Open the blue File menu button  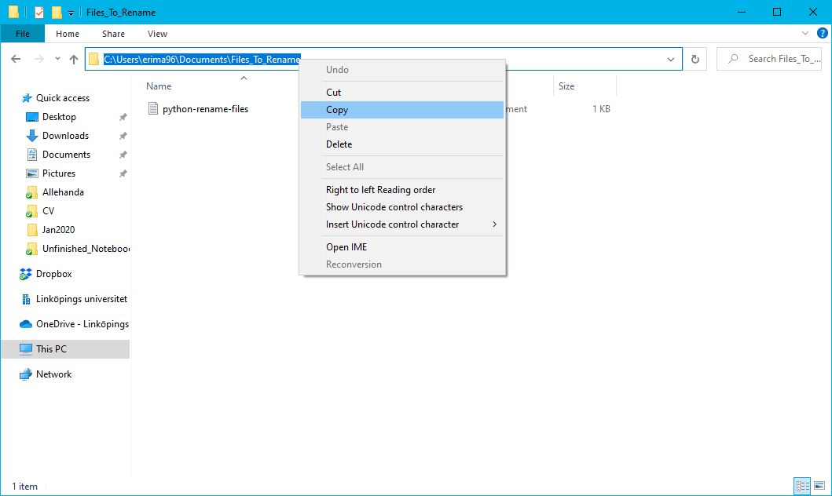pyautogui.click(x=23, y=34)
